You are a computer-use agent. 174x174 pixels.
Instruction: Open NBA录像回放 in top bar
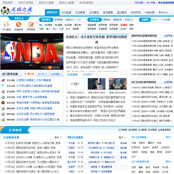click(x=86, y=2)
